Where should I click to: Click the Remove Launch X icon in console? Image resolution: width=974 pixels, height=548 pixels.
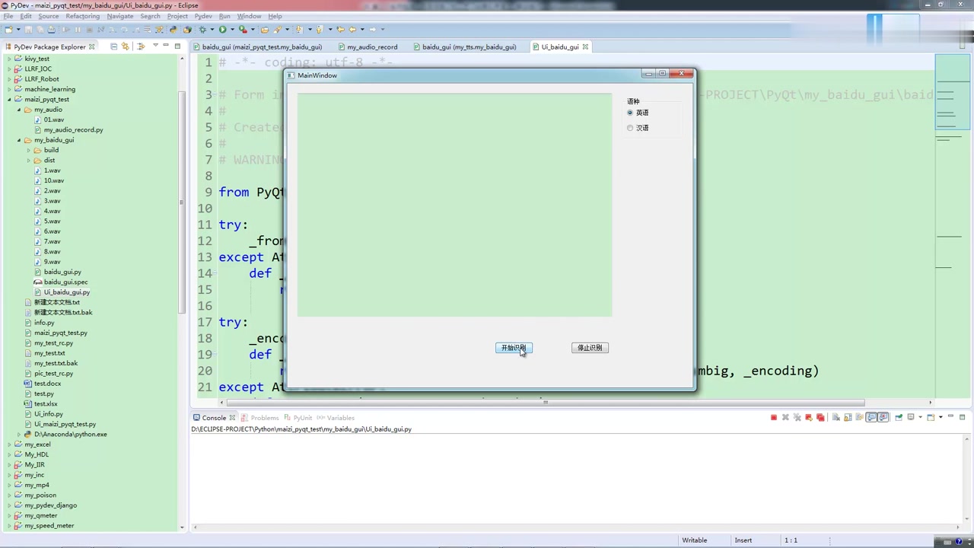785,417
